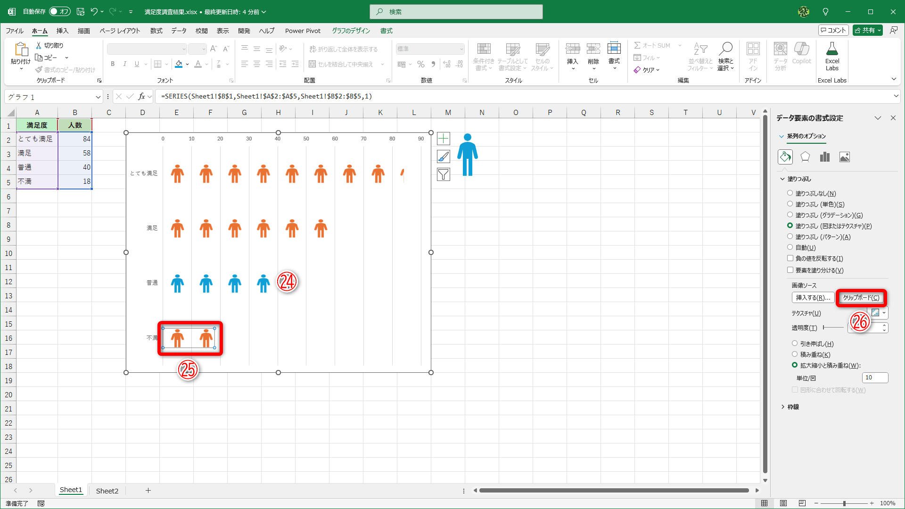The width and height of the screenshot is (905, 509).
Task: Open Series Options bar chart icon
Action: (x=825, y=157)
